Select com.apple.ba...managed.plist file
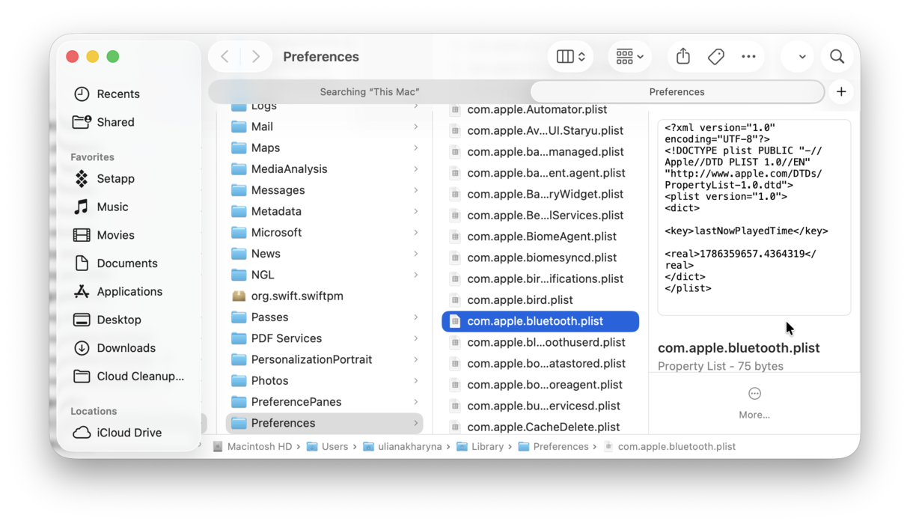910x524 pixels. [x=540, y=151]
